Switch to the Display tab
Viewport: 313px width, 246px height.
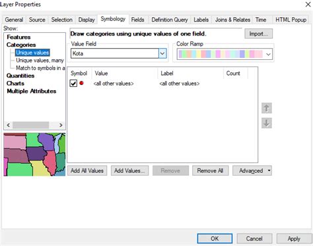click(87, 20)
